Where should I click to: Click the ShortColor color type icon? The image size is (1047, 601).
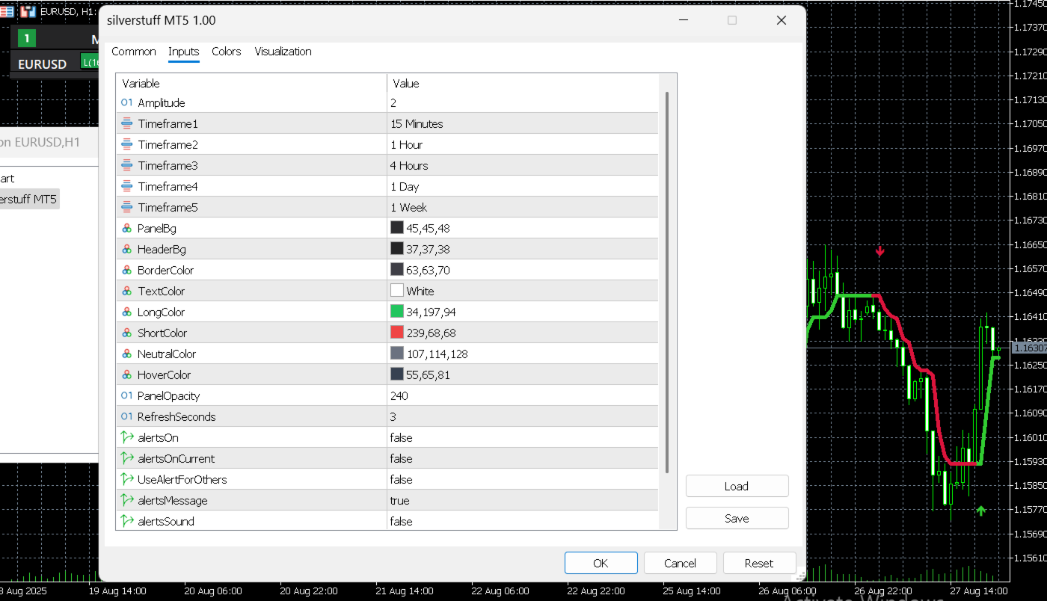click(x=126, y=333)
